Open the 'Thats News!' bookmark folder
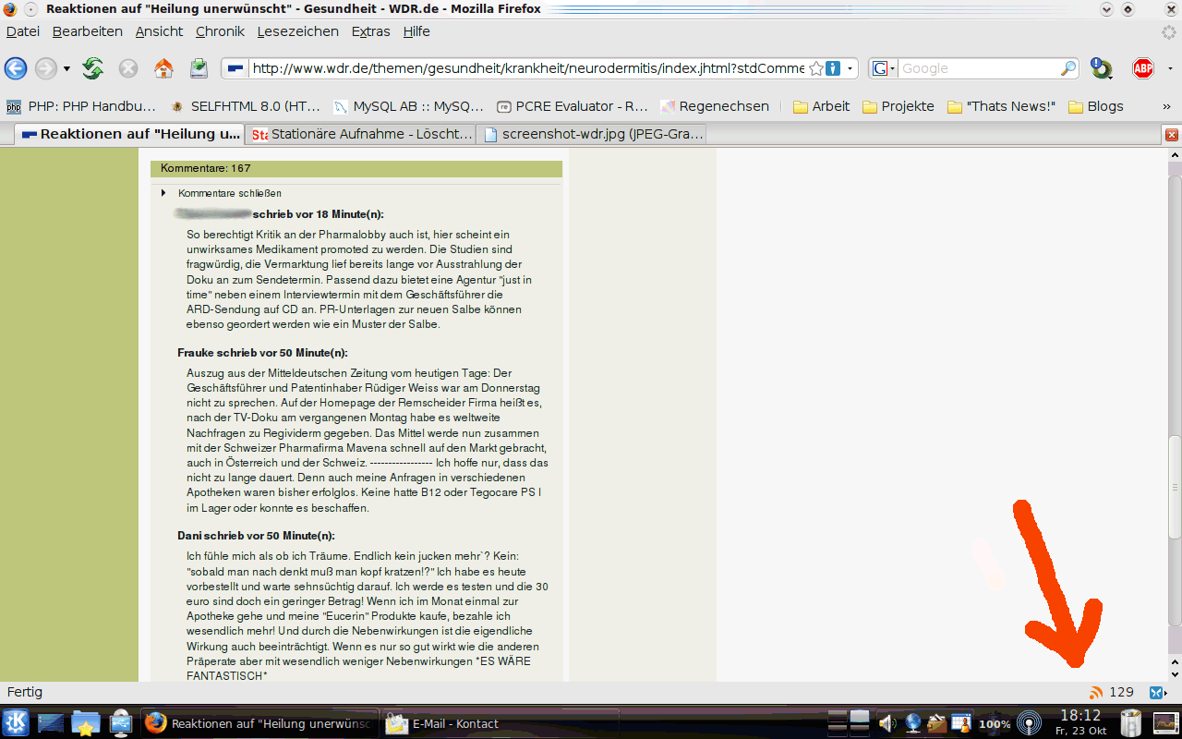 click(1001, 106)
